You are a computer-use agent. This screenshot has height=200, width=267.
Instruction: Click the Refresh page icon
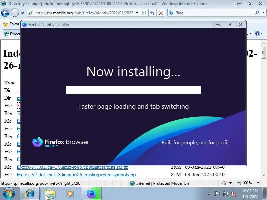[x=153, y=13]
